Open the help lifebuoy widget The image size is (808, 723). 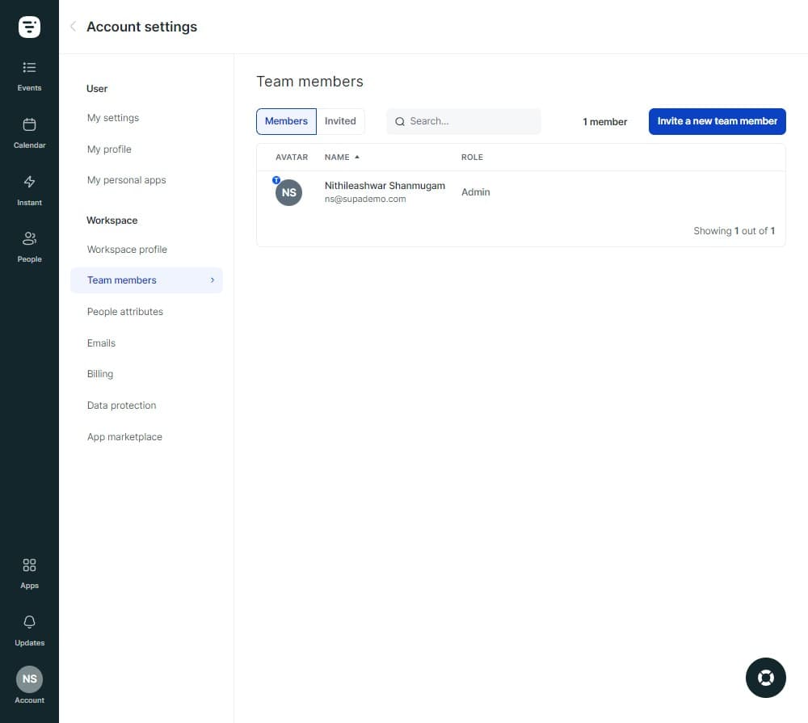point(765,677)
